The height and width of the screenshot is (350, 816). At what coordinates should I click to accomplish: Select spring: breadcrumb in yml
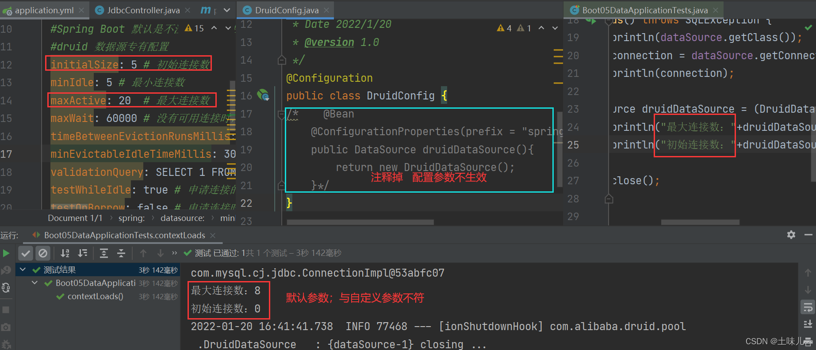[131, 218]
